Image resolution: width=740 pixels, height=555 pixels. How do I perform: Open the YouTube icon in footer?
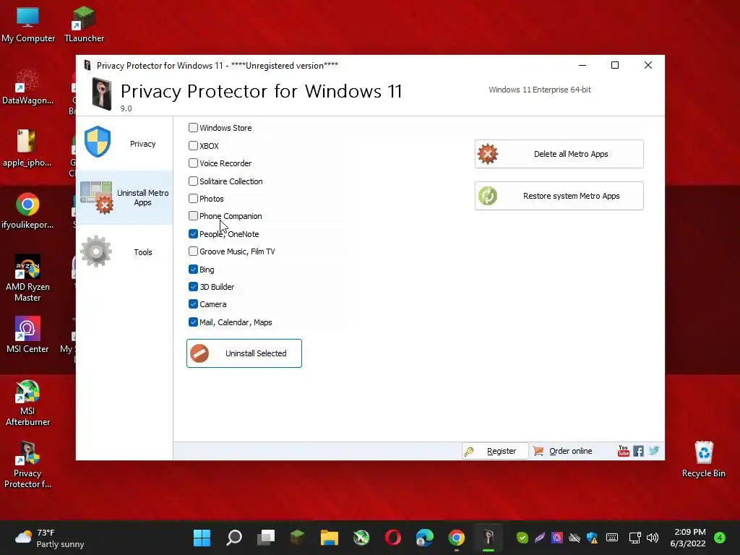pyautogui.click(x=624, y=451)
